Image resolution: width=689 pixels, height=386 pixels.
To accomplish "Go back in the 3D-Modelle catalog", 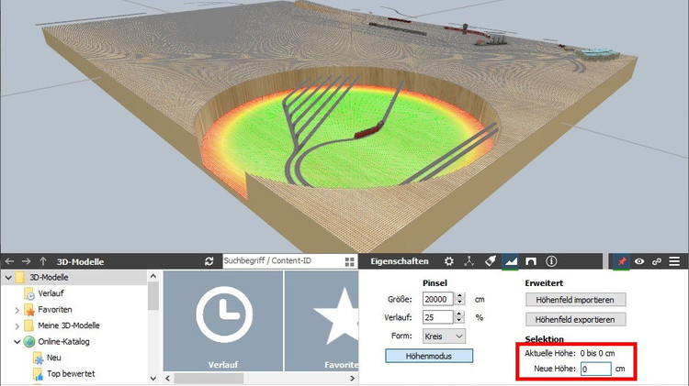I will coord(9,261).
